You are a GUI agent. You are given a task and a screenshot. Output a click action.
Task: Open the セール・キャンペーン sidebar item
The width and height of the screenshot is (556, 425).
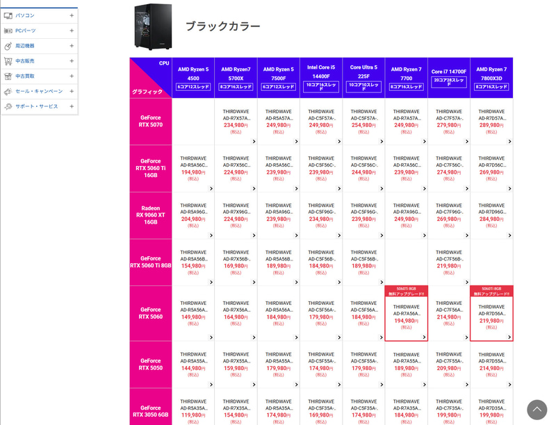click(x=39, y=91)
